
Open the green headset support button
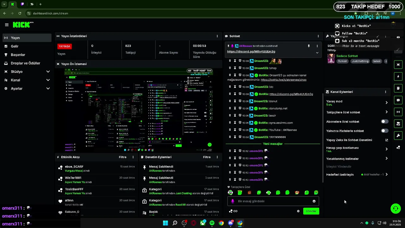[x=396, y=209]
